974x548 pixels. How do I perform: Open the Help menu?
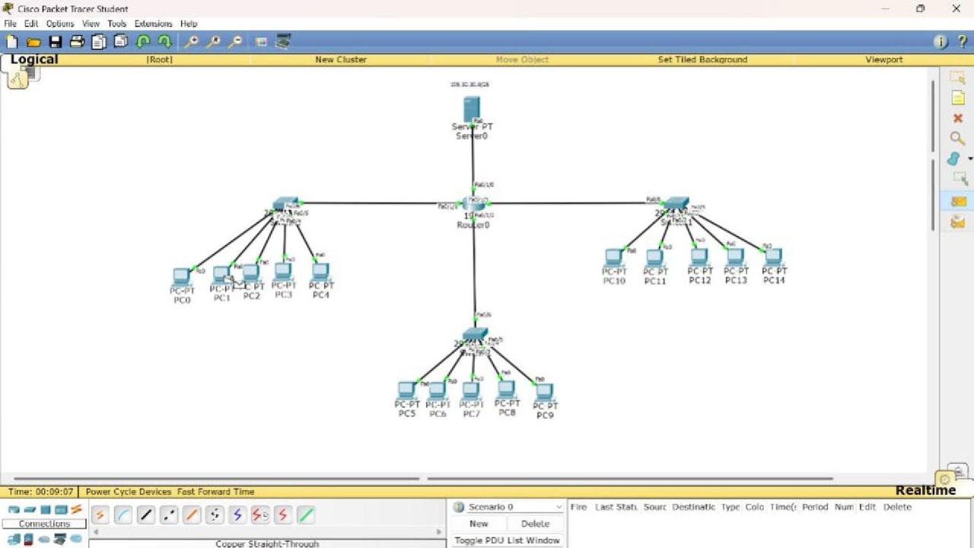tap(189, 24)
